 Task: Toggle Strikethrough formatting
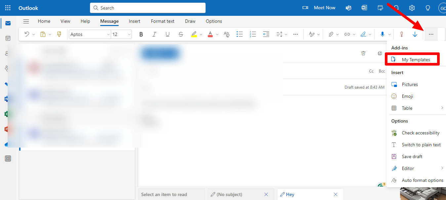pyautogui.click(x=181, y=34)
